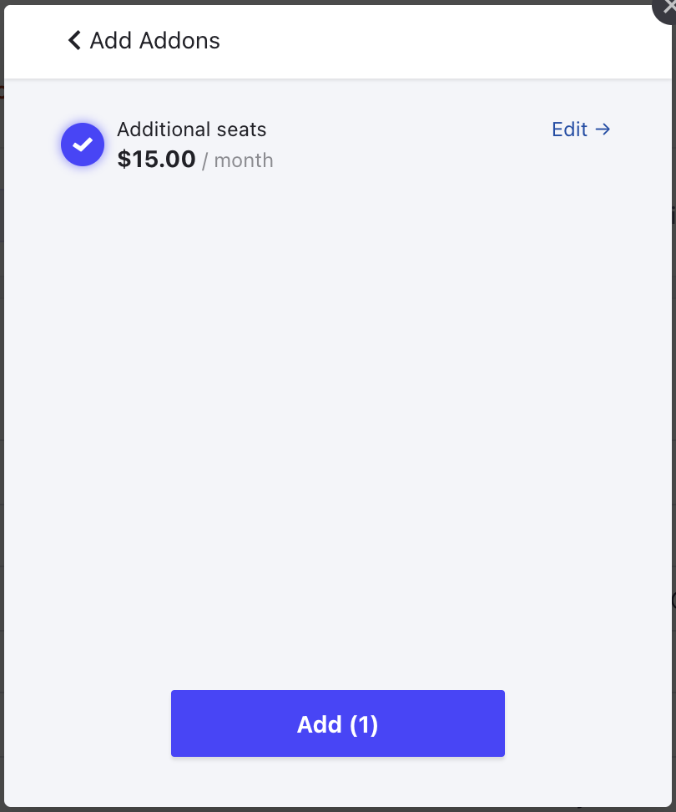The height and width of the screenshot is (812, 676).
Task: Toggle the blue circular selection icon
Action: coord(83,145)
